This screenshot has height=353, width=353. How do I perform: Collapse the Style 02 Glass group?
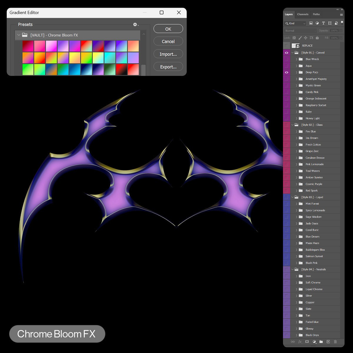click(x=292, y=125)
